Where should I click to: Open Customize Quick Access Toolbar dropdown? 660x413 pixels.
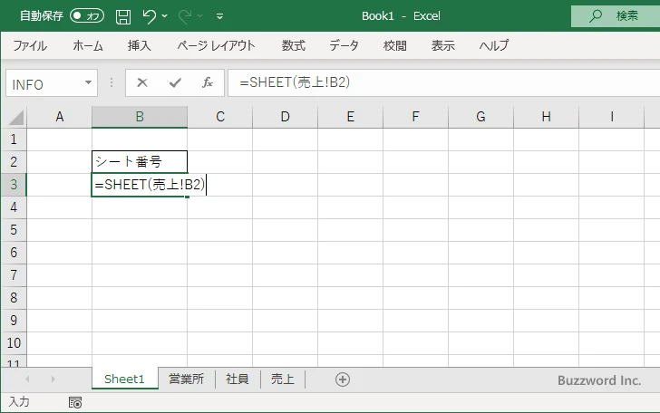(219, 16)
